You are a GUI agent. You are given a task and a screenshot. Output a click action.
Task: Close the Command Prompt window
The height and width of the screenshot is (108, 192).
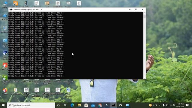click(x=142, y=9)
